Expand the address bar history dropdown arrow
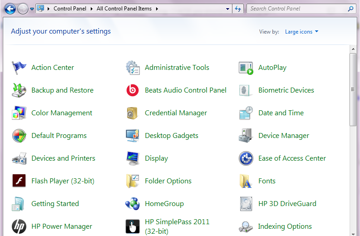The height and width of the screenshot is (236, 360). [227, 9]
